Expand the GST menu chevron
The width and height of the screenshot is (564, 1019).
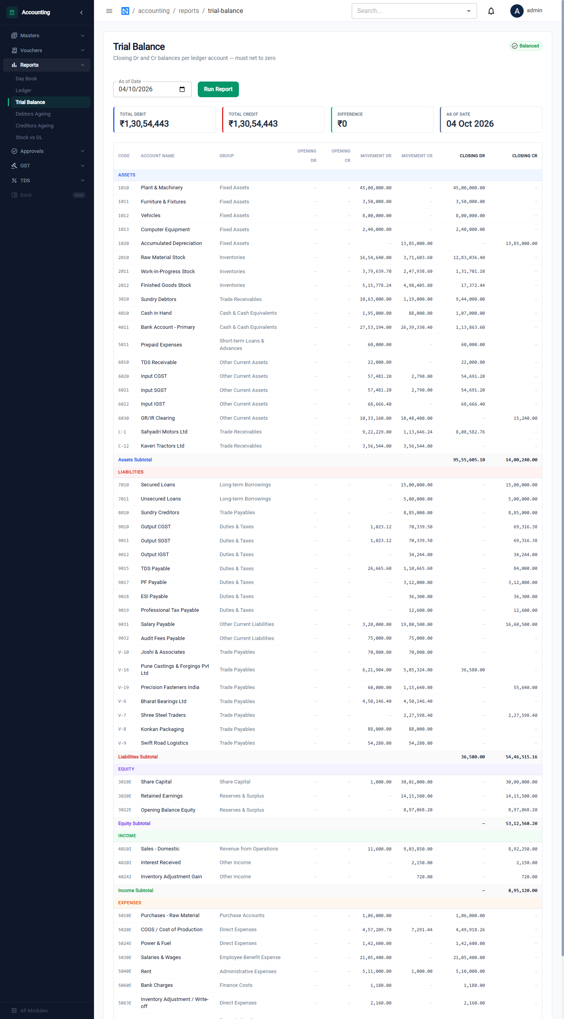83,166
